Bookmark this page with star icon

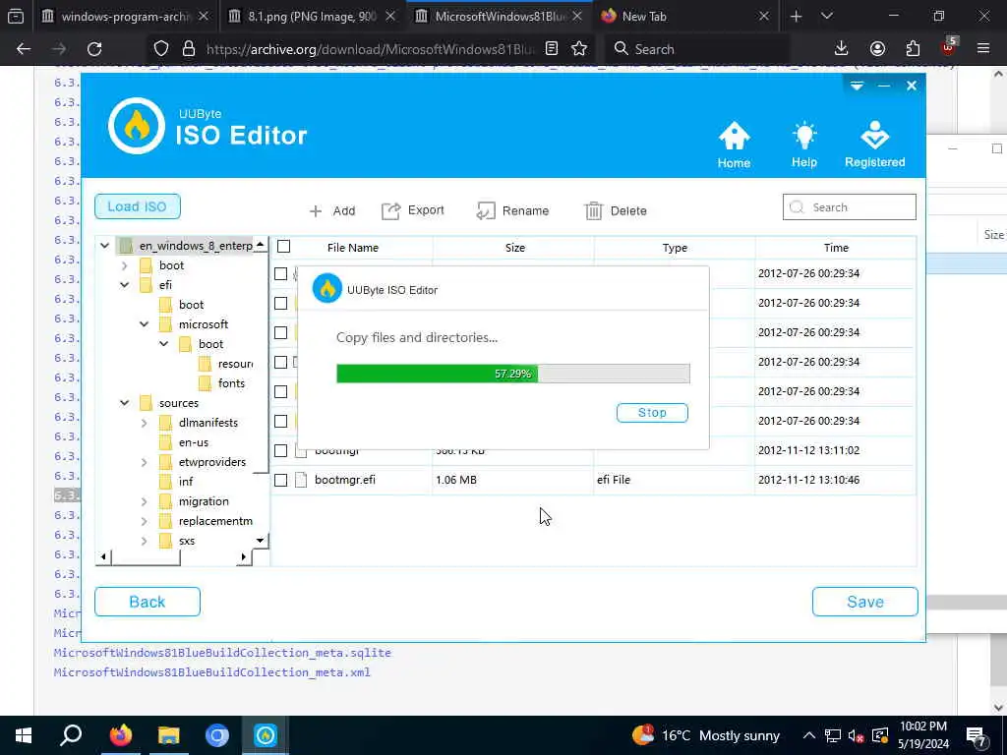[579, 49]
